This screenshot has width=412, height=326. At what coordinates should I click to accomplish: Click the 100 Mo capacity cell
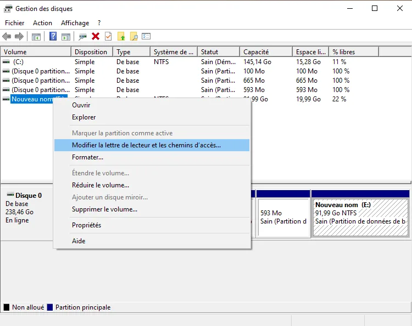tap(254, 71)
